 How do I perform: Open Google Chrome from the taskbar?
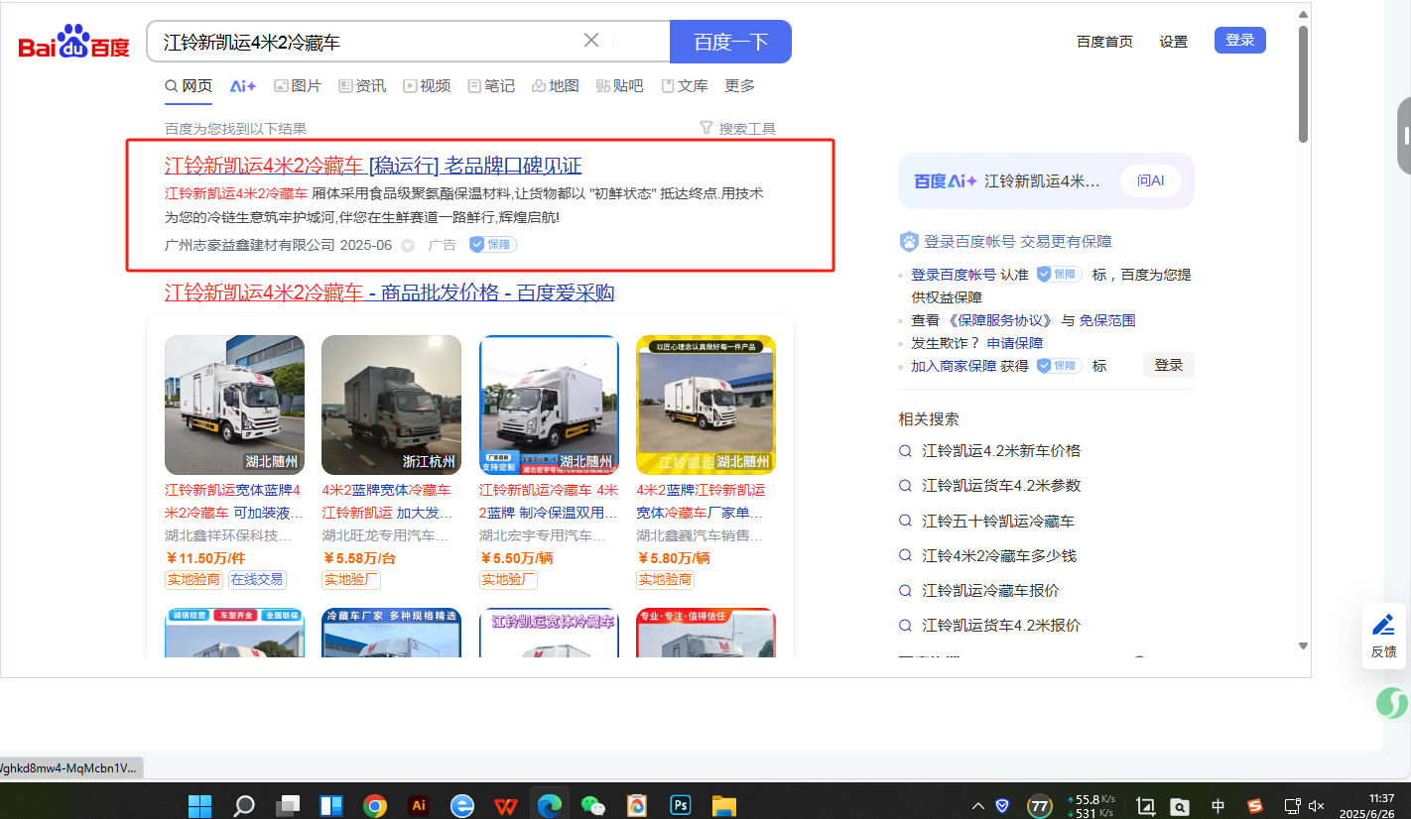pos(375,805)
